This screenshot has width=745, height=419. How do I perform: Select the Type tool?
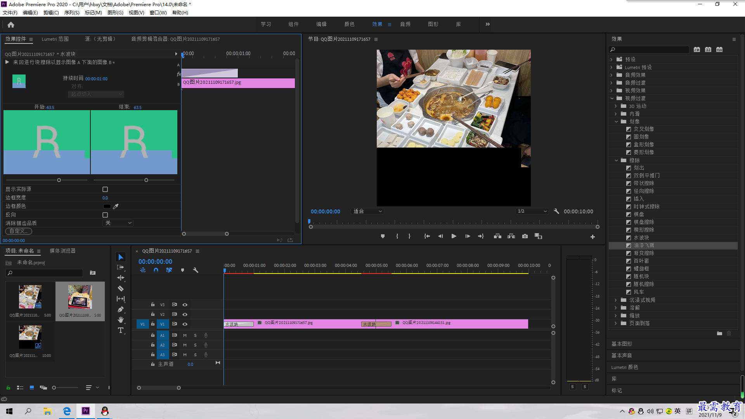click(x=121, y=330)
